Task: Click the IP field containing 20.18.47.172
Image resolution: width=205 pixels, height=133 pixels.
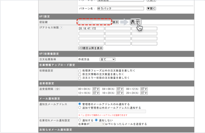Action: click(x=91, y=28)
